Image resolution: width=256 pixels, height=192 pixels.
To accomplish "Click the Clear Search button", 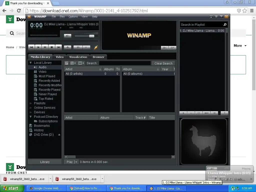I will pyautogui.click(x=163, y=63).
